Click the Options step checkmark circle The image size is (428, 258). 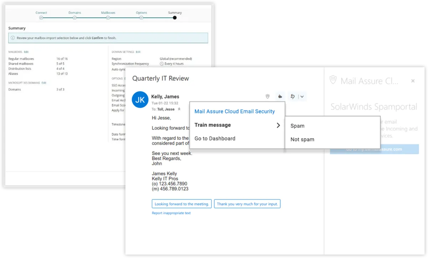(x=142, y=18)
